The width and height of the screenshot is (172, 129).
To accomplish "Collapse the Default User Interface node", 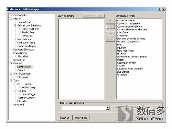I will pyautogui.click(x=15, y=25).
